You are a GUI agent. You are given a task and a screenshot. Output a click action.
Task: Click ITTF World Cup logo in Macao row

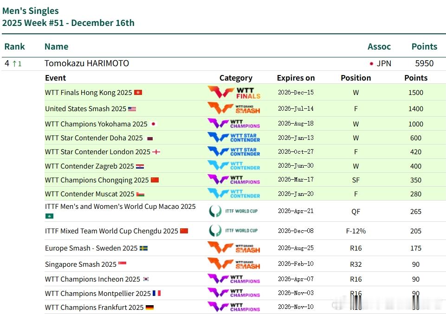(x=233, y=211)
